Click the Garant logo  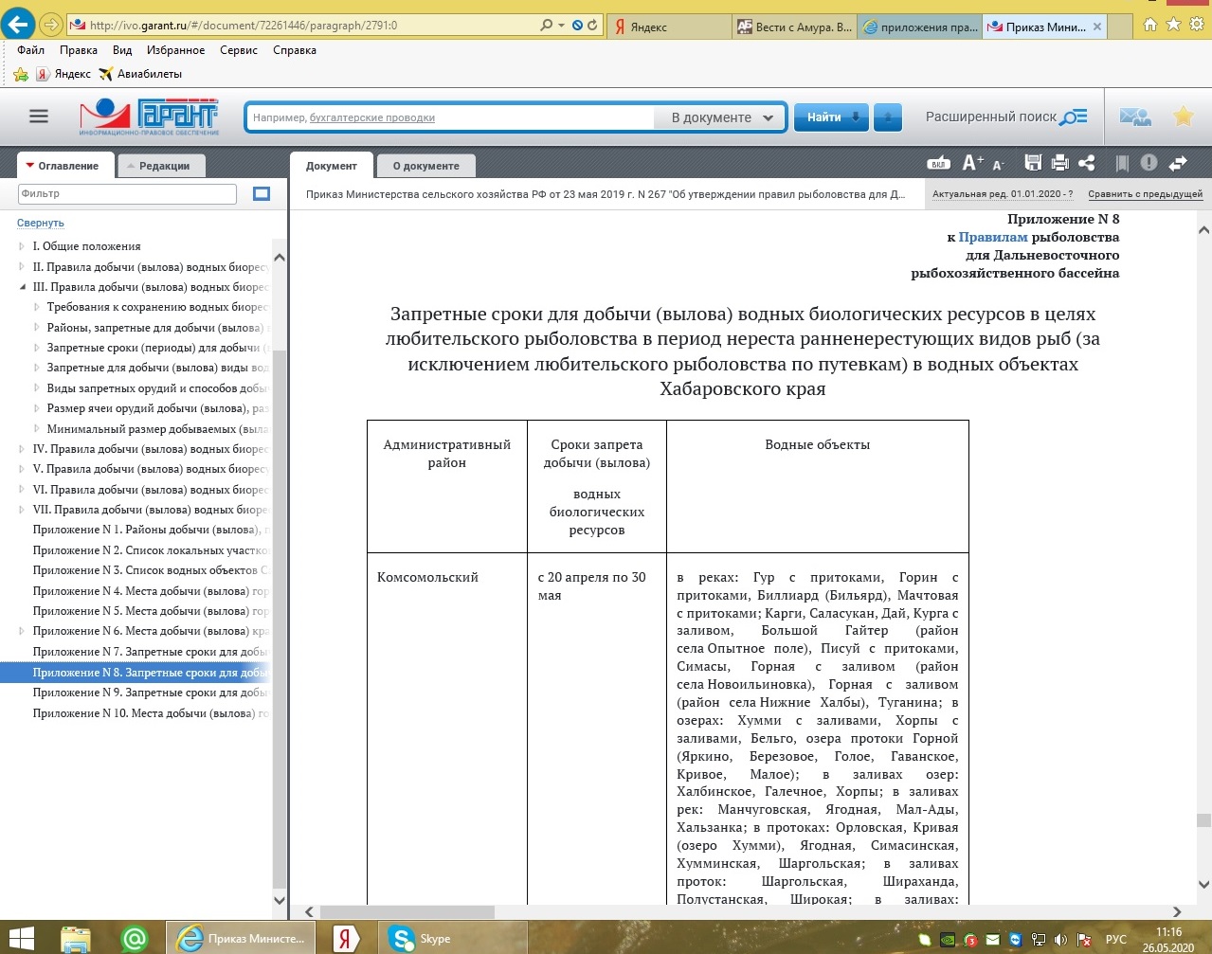click(149, 117)
